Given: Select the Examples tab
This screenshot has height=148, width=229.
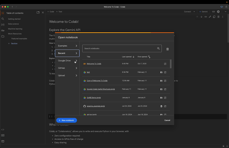Looking at the screenshot, I should 67,46.
